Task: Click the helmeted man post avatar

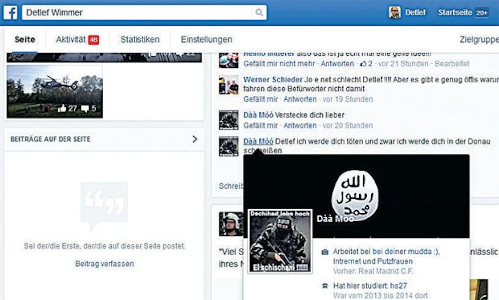Action: coord(231,224)
